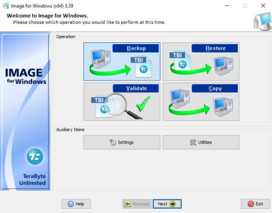The image size is (272, 213).
Task: Click the grayed-out Previous button
Action: tap(137, 204)
